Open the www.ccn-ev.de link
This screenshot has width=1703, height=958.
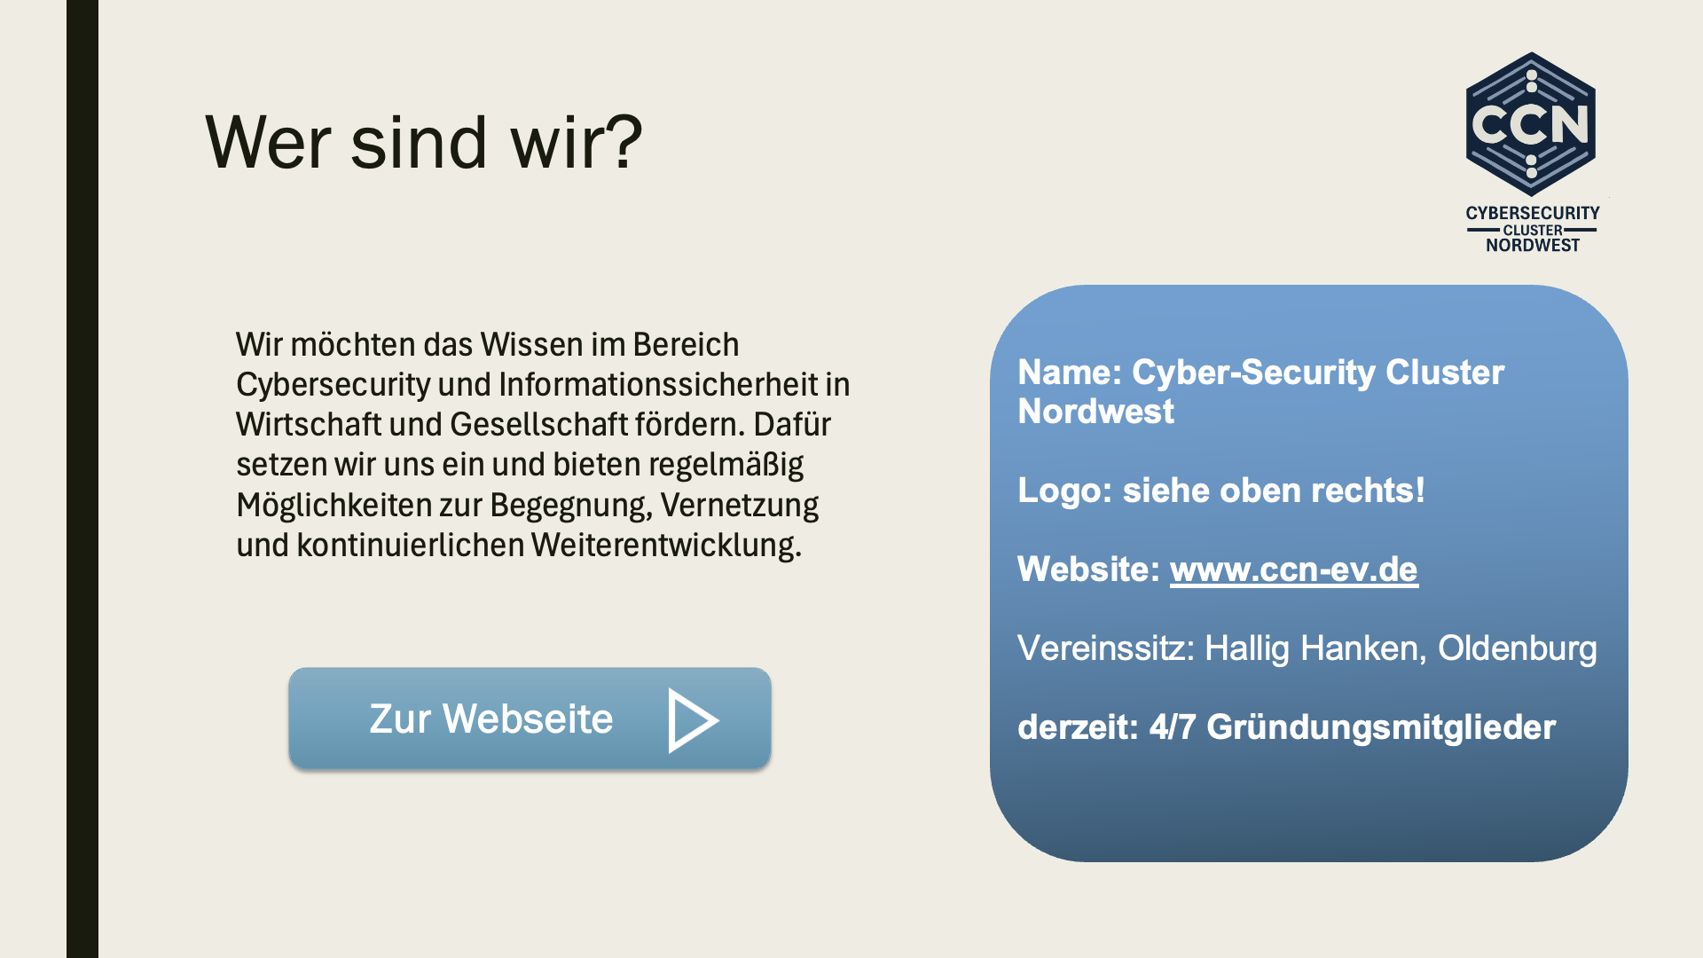tap(1293, 569)
